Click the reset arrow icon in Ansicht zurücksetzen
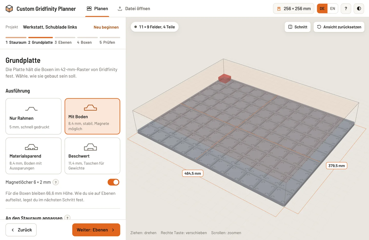 point(319,27)
